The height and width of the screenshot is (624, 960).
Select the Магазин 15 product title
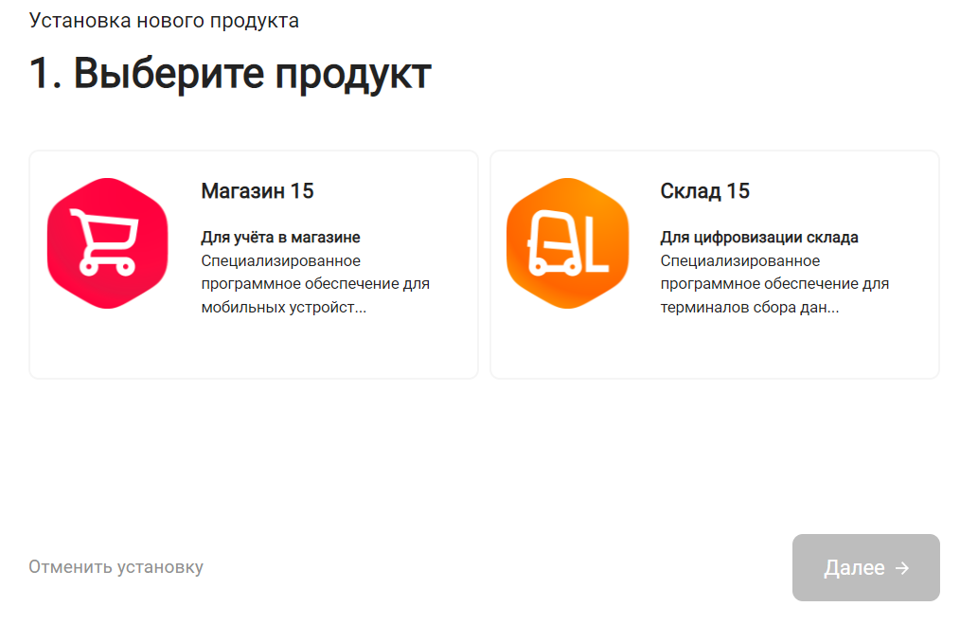[x=258, y=191]
